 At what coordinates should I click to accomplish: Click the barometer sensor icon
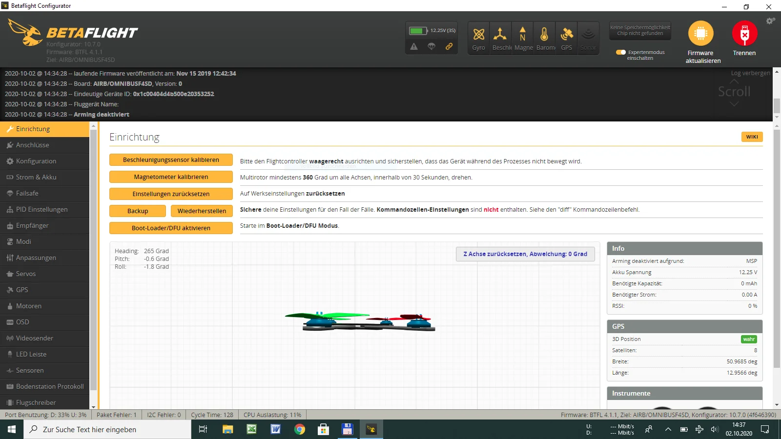544,38
